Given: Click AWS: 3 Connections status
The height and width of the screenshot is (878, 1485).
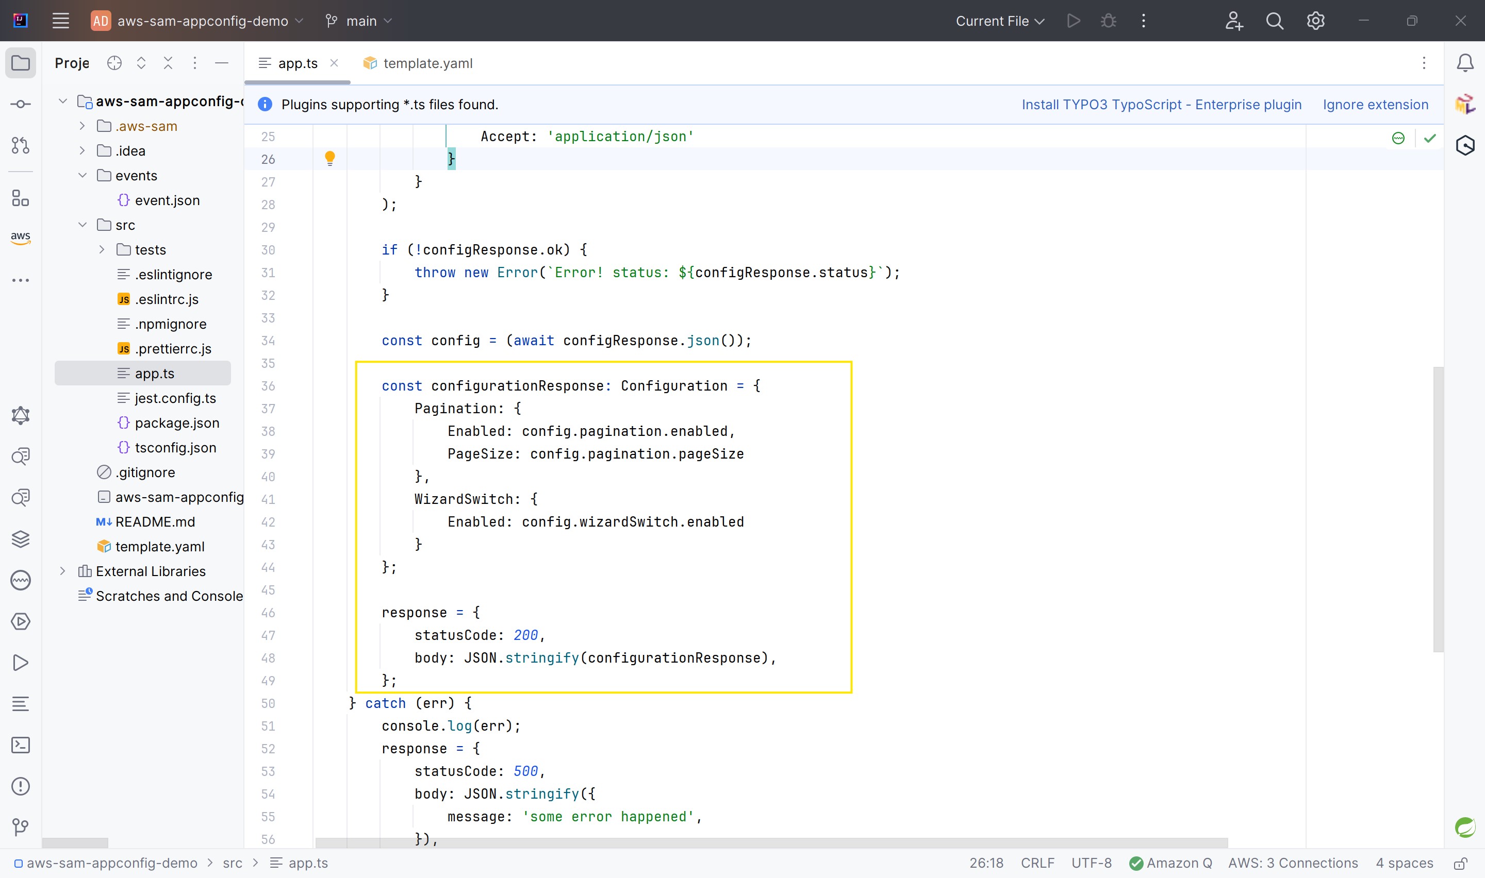Looking at the screenshot, I should point(1293,863).
